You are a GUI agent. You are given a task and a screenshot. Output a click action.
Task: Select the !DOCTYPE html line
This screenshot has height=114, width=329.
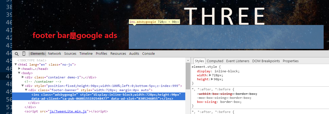[32, 60]
